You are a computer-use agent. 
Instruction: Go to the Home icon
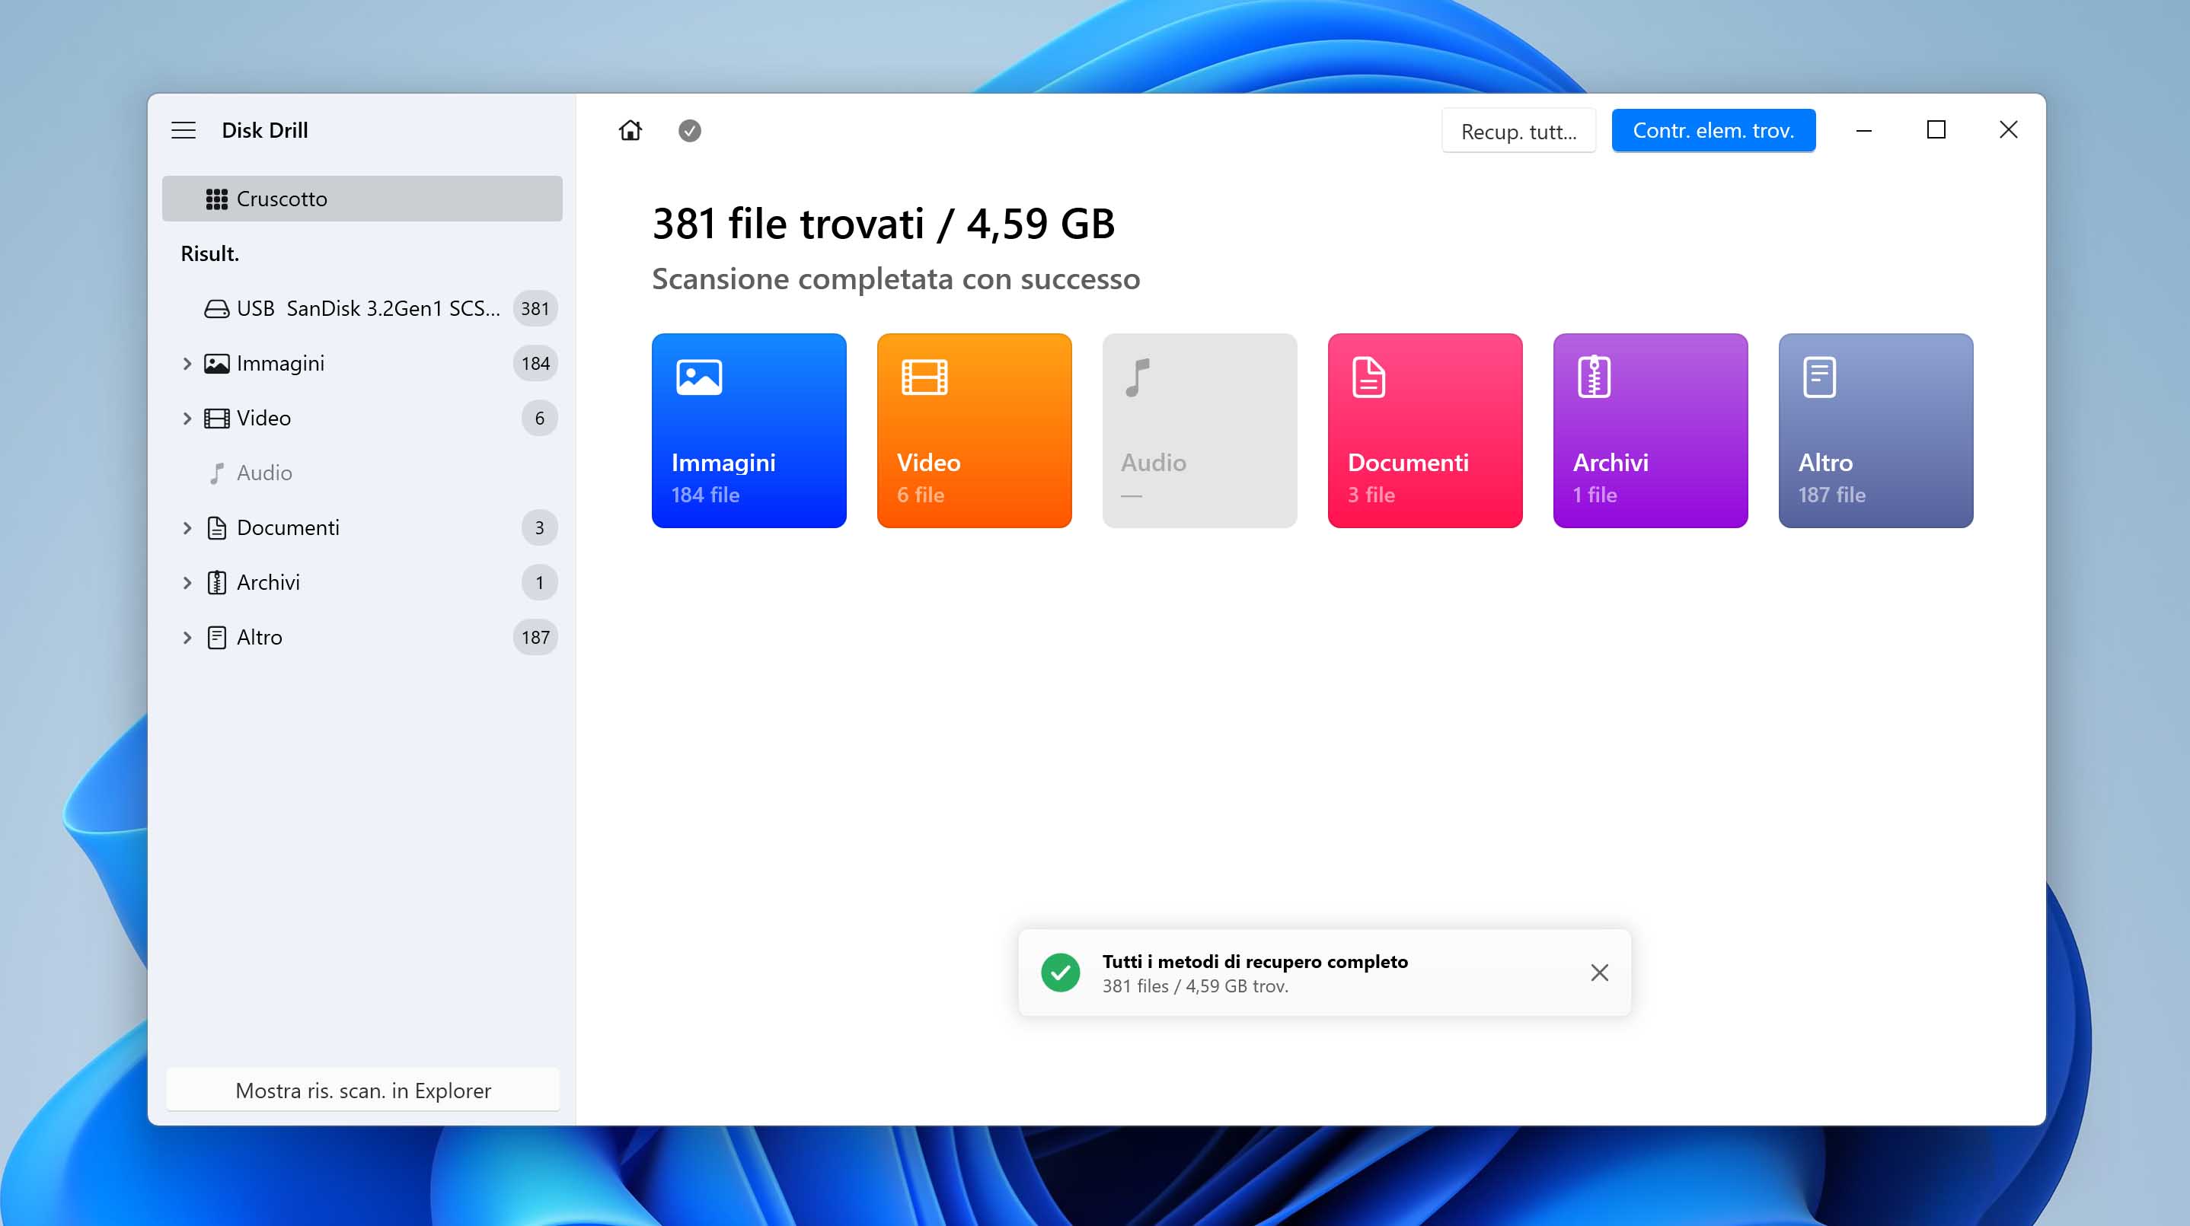[x=630, y=130]
